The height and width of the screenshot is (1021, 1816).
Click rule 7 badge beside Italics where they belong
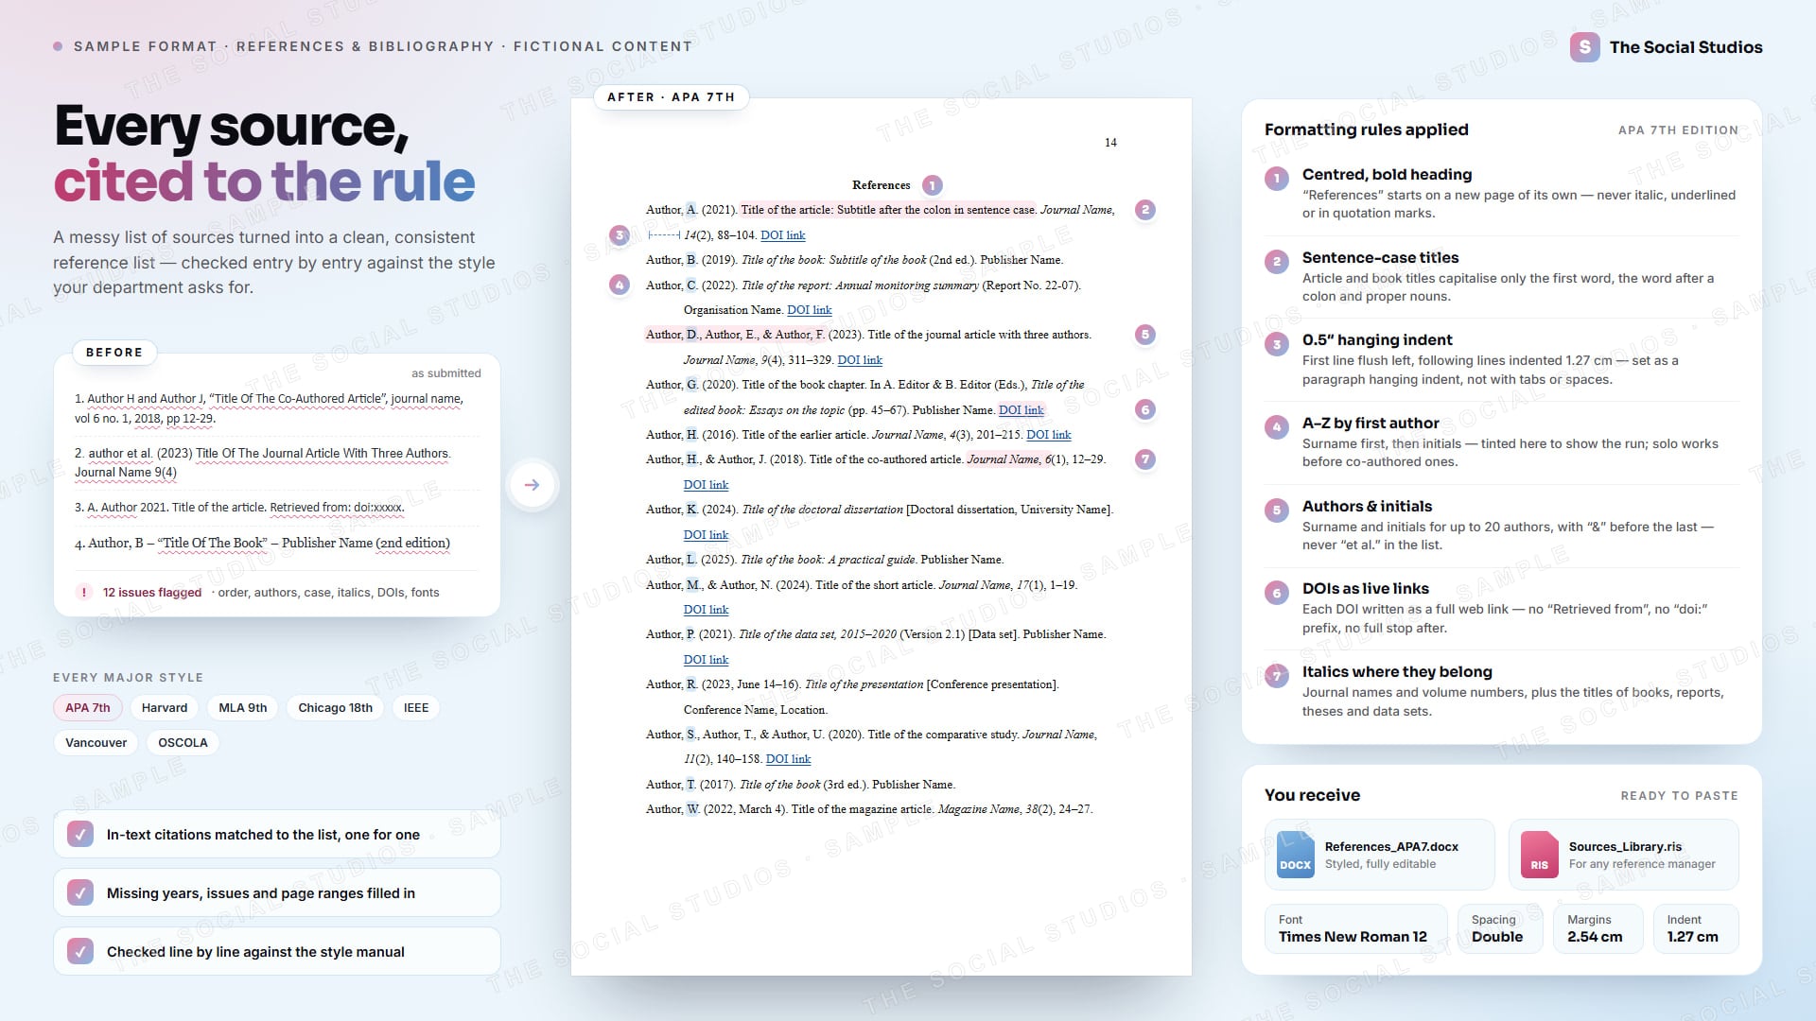(x=1276, y=676)
